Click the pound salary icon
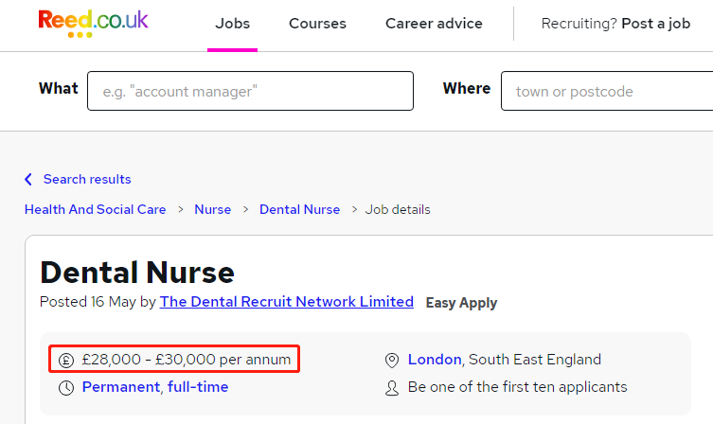Image resolution: width=713 pixels, height=424 pixels. (x=66, y=361)
